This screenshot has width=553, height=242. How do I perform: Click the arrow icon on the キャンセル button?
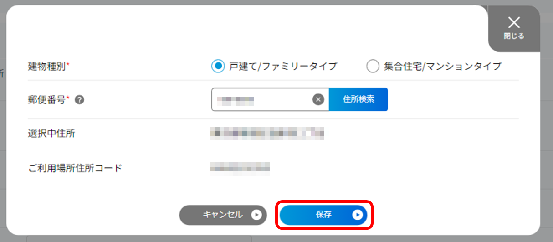pyautogui.click(x=256, y=215)
